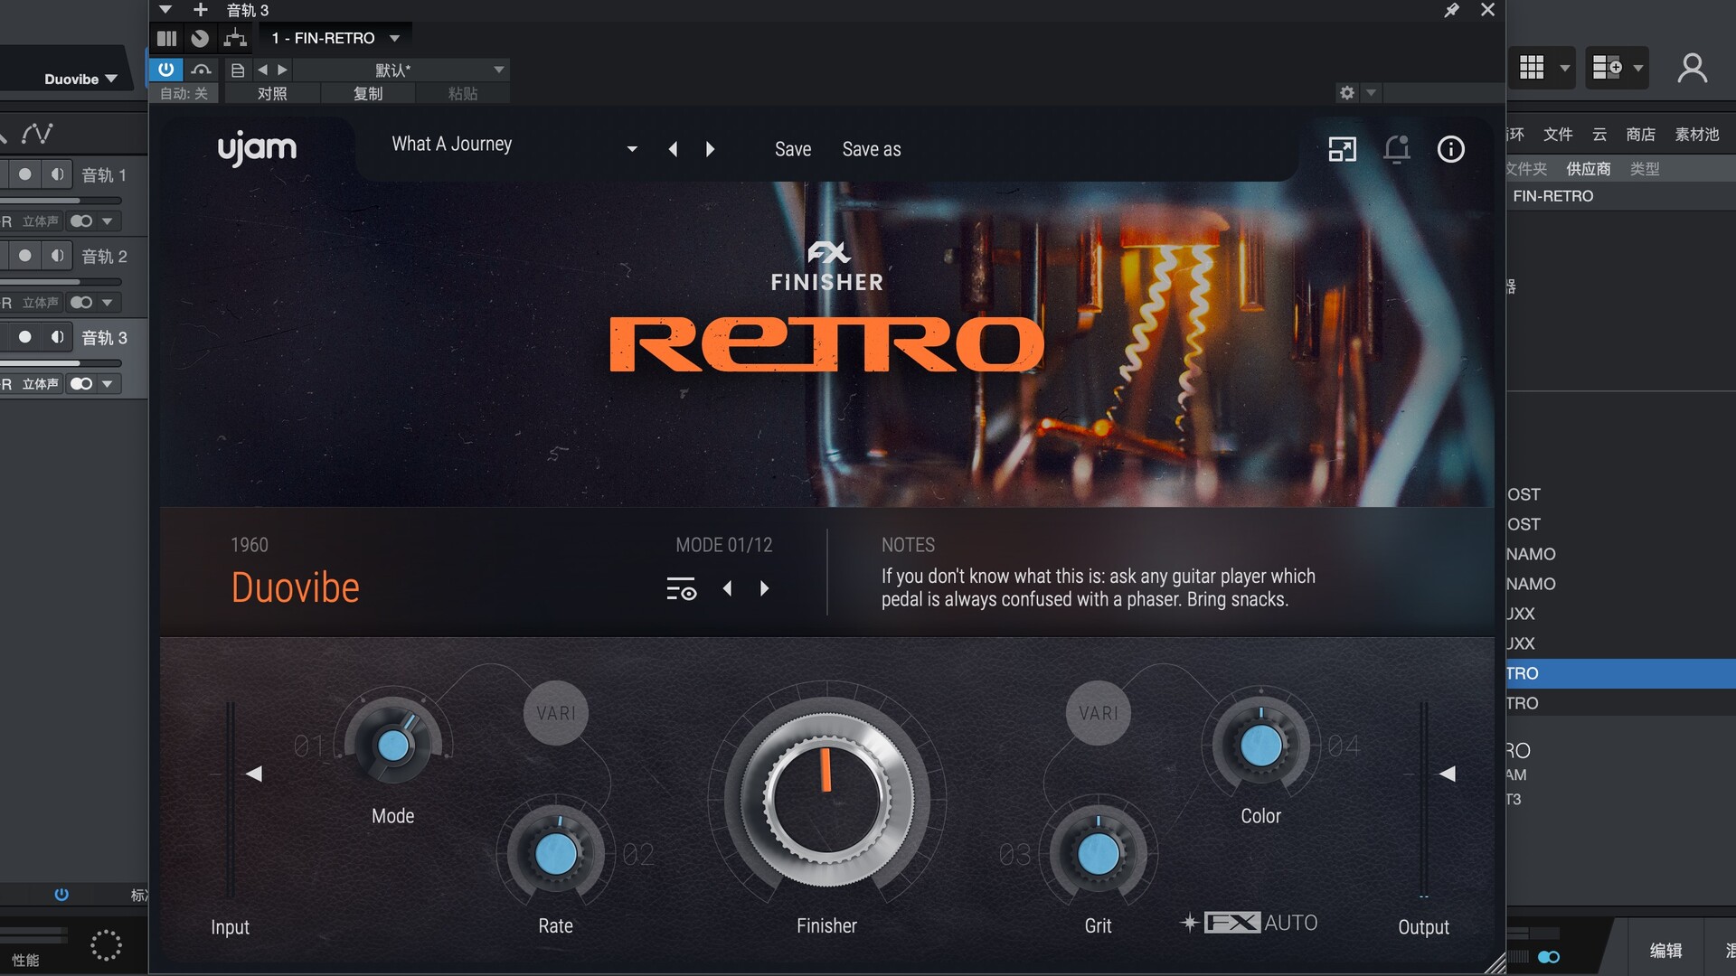Screen dimensions: 1736x976
Task: Click the Output level slider handle
Action: tap(1448, 774)
